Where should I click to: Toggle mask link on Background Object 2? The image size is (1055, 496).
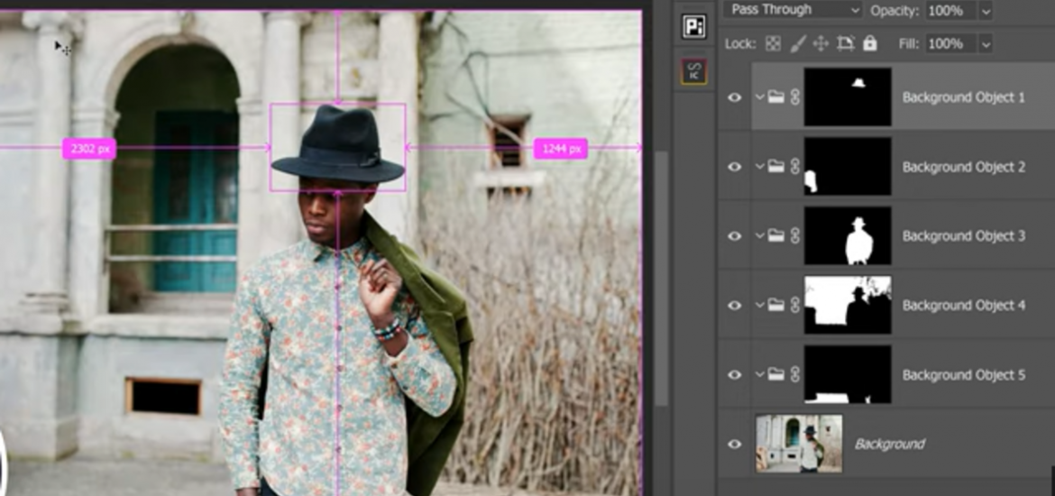tap(794, 166)
